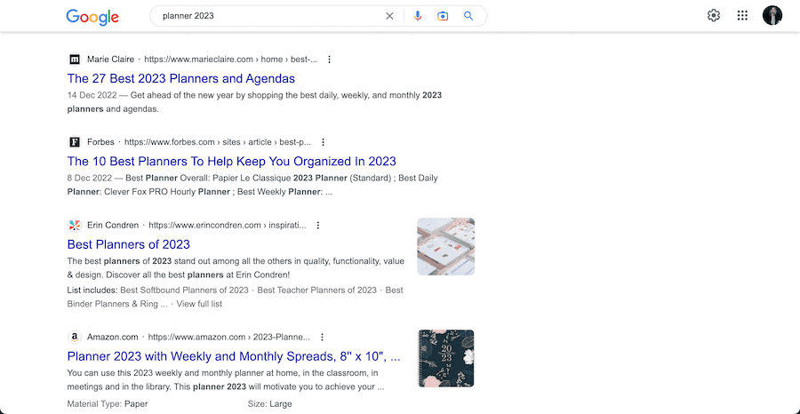Open The 27 Best 2023 Planners and Agendas

[181, 78]
